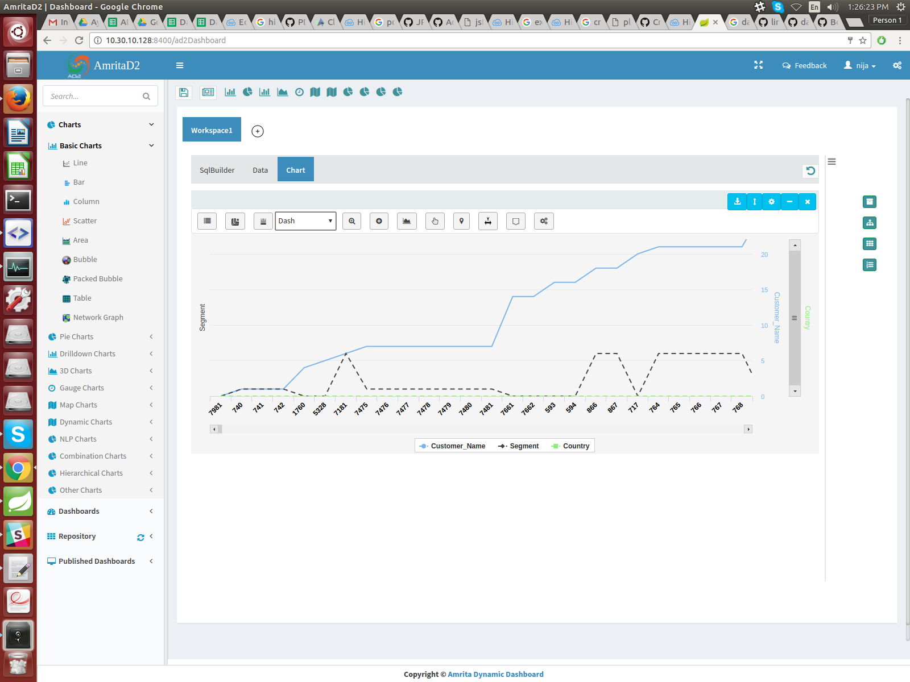Open chart settings via the gears icon
910x682 pixels.
[x=543, y=221]
